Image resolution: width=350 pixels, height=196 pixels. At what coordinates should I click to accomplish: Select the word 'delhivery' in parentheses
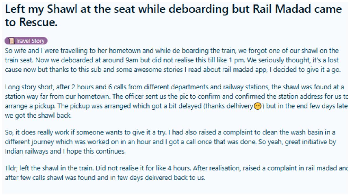240,106
